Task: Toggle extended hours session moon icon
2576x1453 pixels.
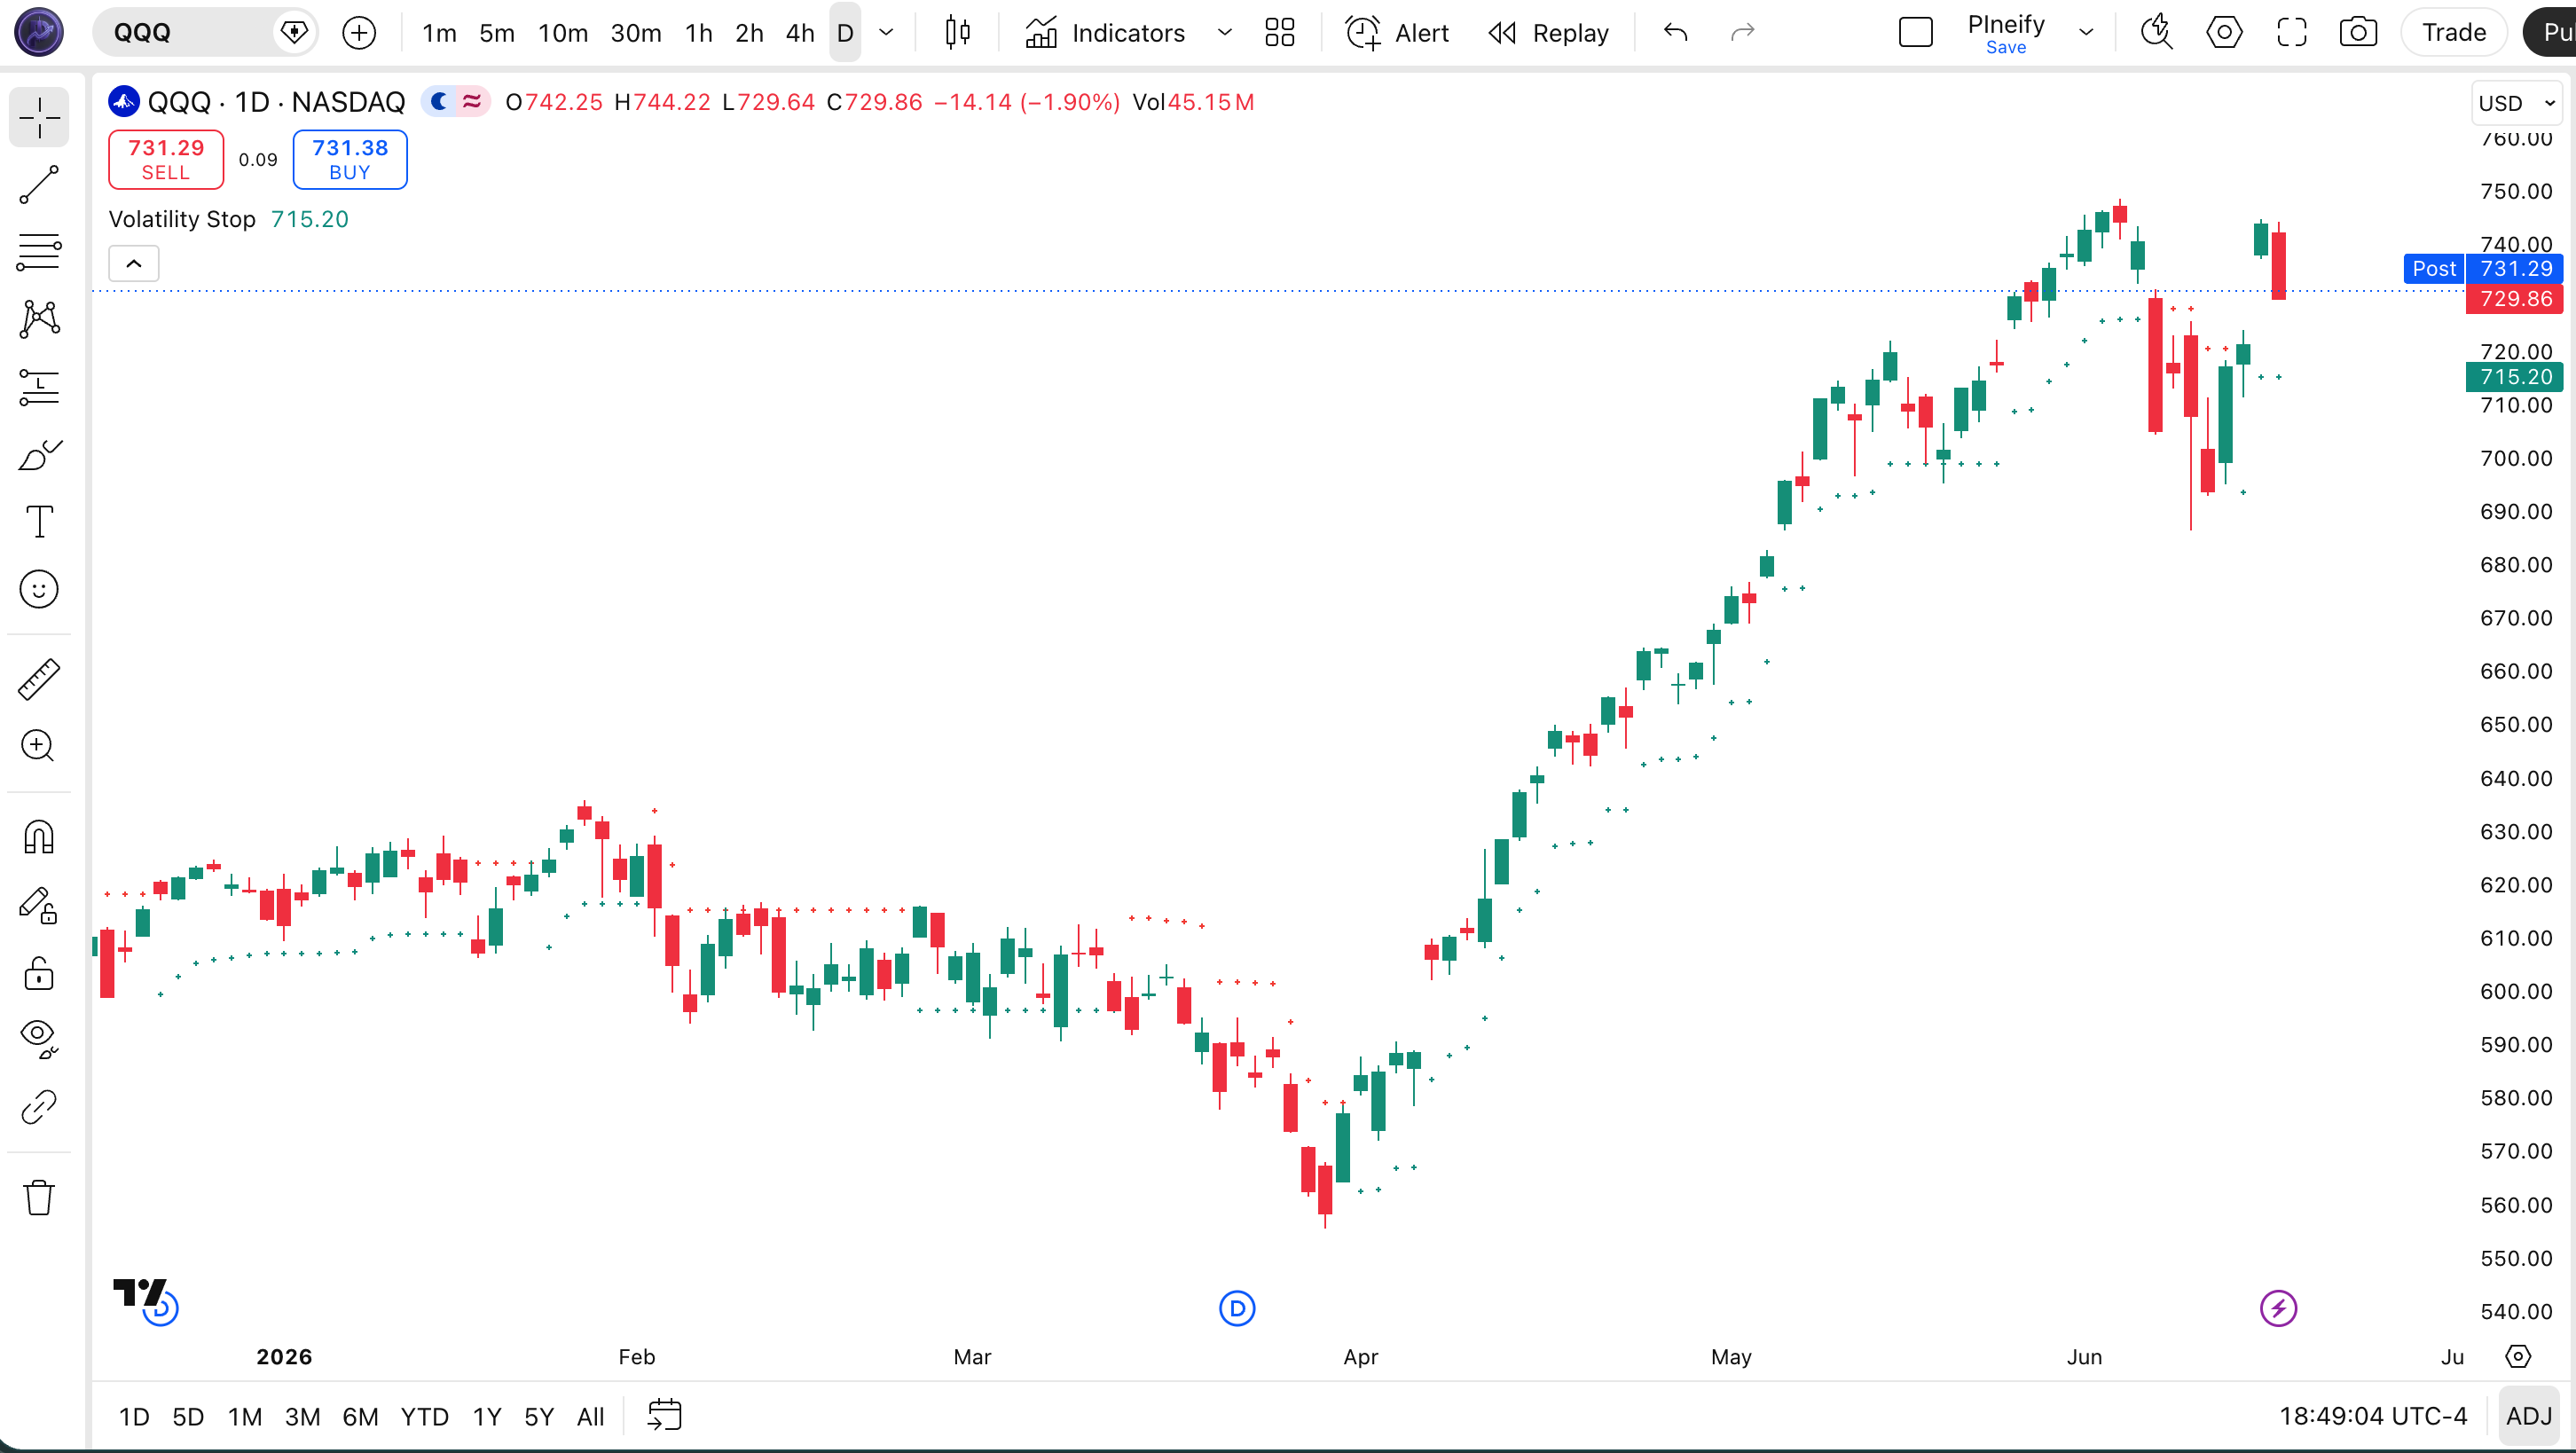Action: point(439,102)
